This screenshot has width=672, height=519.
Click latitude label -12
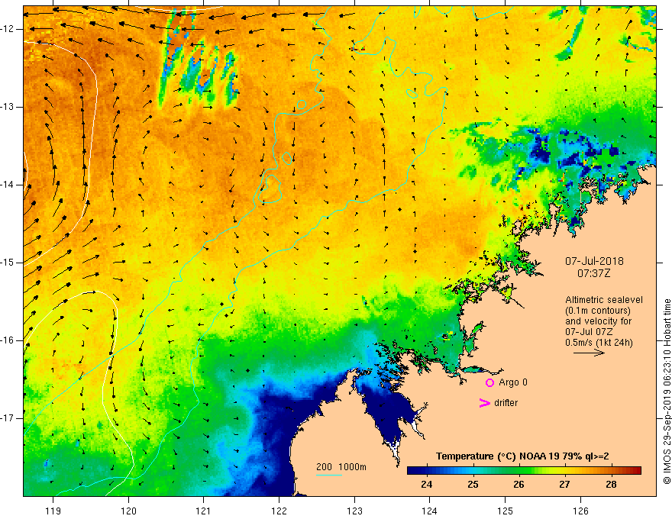click(8, 29)
